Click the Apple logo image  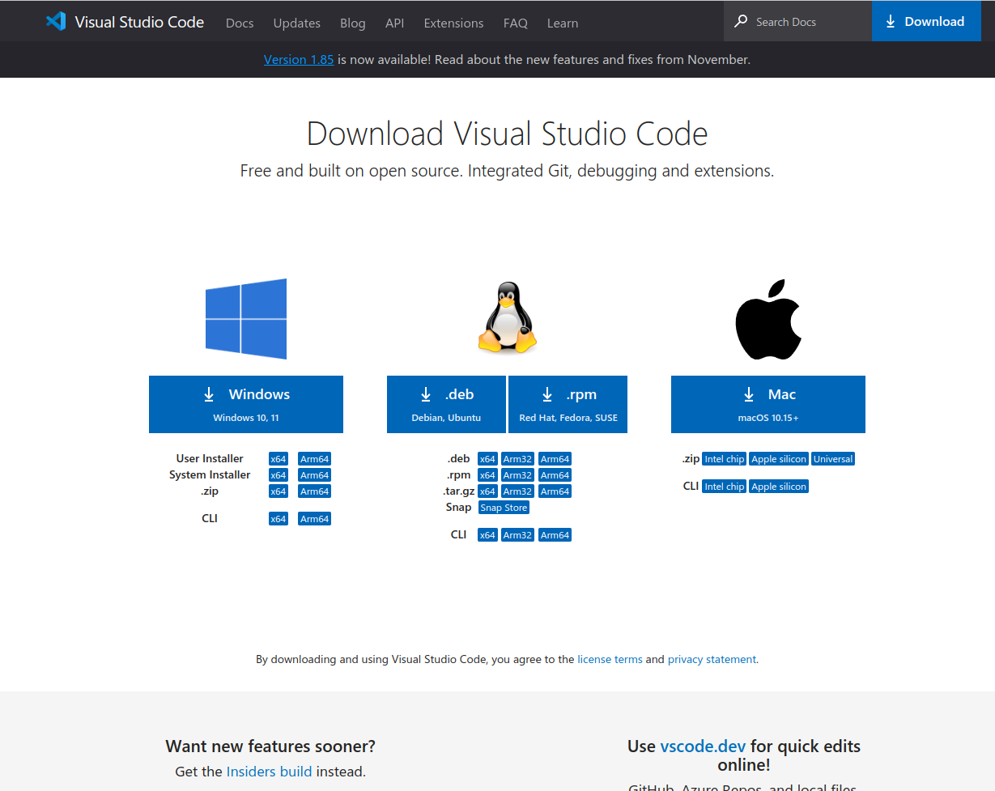[768, 320]
